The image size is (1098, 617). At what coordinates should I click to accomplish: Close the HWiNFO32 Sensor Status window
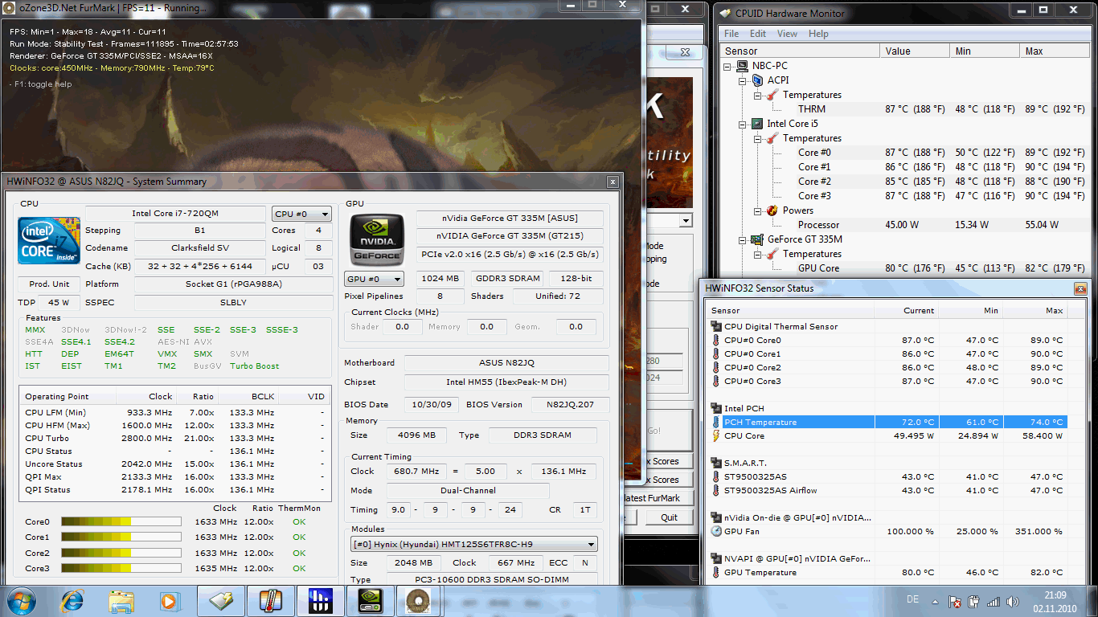1081,288
